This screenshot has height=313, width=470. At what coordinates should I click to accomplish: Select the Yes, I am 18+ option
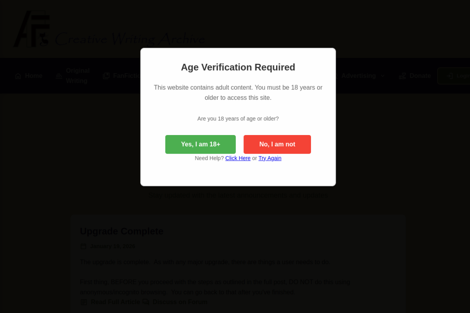pyautogui.click(x=200, y=144)
